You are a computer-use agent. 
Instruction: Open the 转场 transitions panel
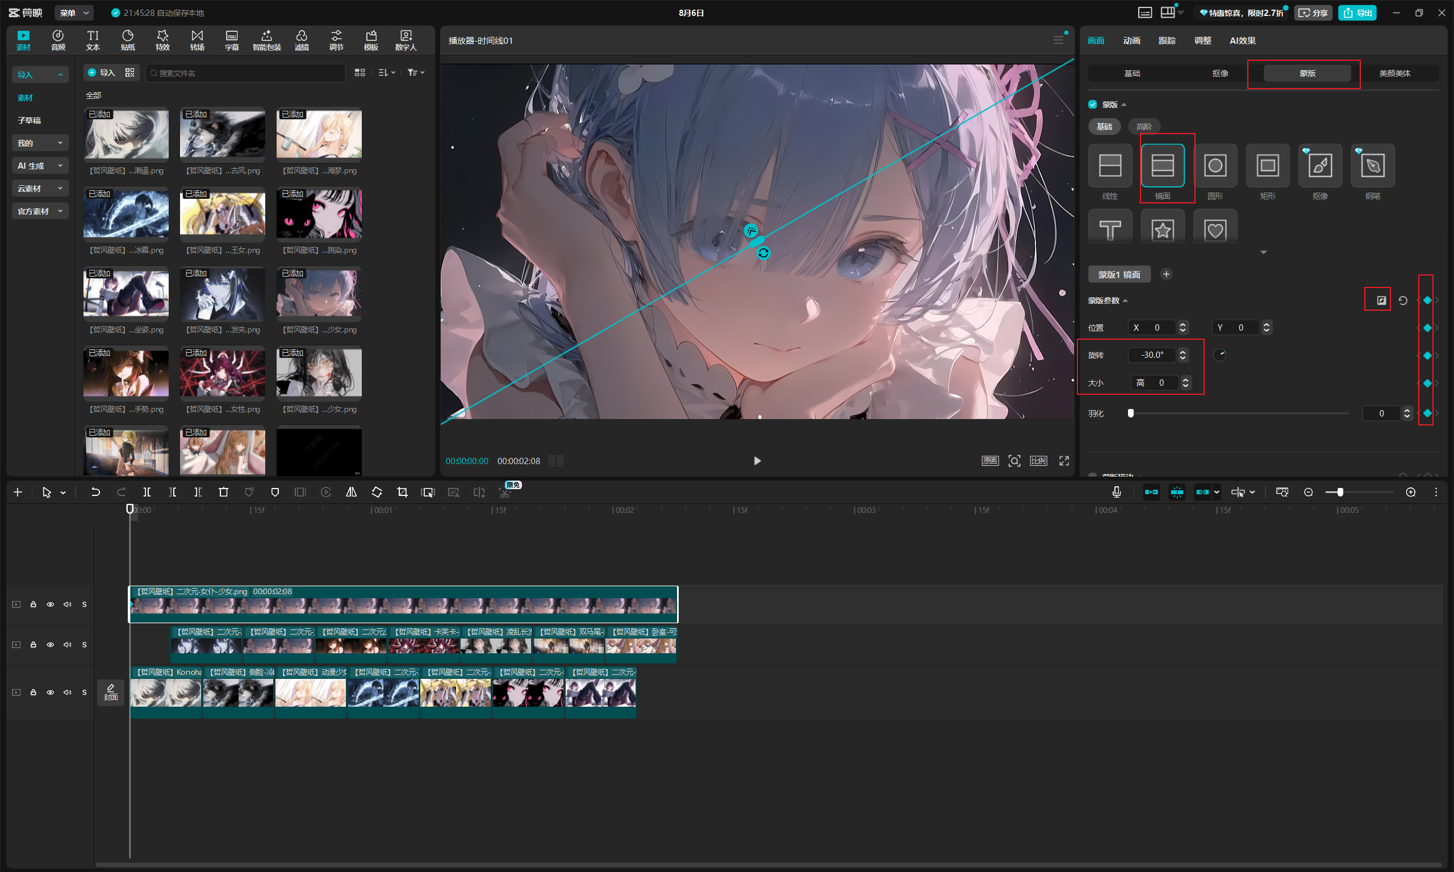(198, 40)
